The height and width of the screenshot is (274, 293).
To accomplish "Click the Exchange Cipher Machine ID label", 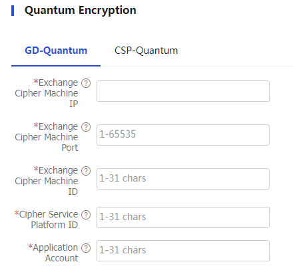I will coord(47,181).
